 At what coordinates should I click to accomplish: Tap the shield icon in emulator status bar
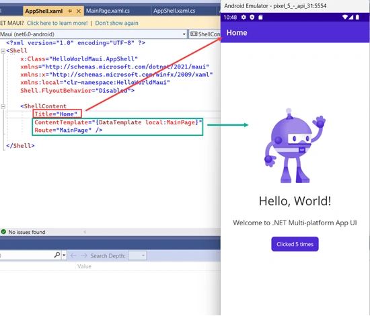point(252,17)
